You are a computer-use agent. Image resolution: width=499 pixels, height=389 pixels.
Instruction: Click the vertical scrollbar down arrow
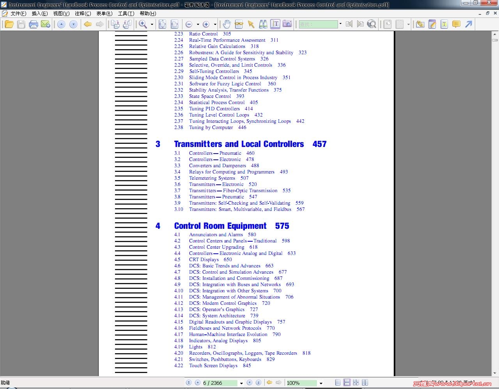[x=495, y=373]
